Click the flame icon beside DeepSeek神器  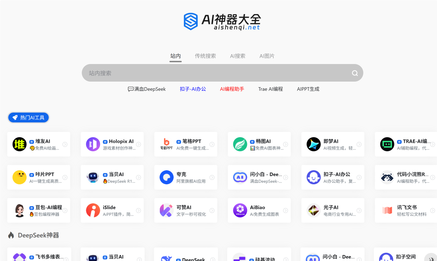pos(11,235)
